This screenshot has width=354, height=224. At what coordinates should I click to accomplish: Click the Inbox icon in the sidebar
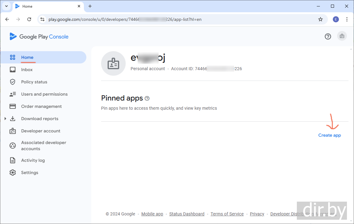13,70
